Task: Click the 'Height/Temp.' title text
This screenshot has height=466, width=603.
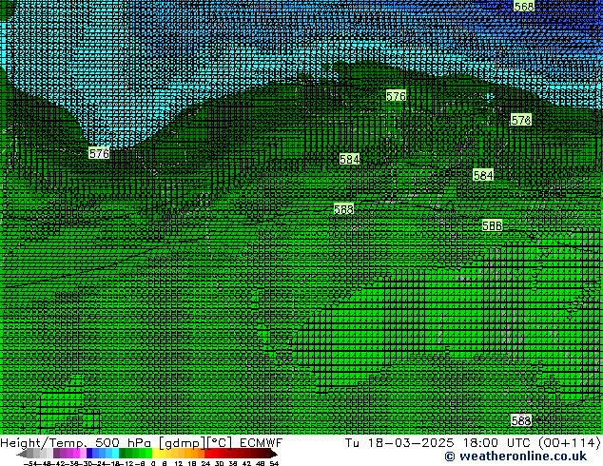Action: click(44, 443)
